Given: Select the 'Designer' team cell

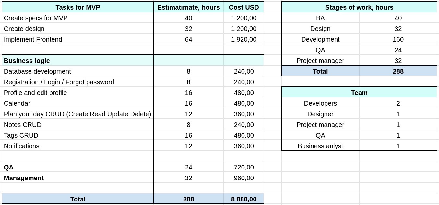Looking at the screenshot, I should pyautogui.click(x=320, y=114).
